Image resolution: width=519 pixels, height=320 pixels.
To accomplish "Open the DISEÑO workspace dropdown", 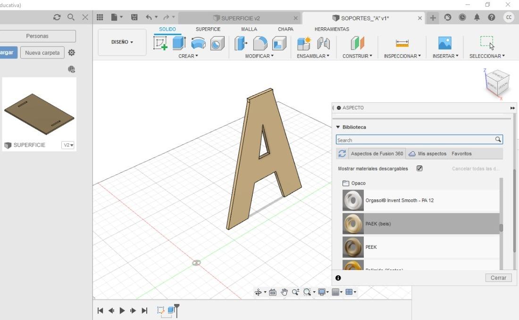I will pyautogui.click(x=122, y=42).
